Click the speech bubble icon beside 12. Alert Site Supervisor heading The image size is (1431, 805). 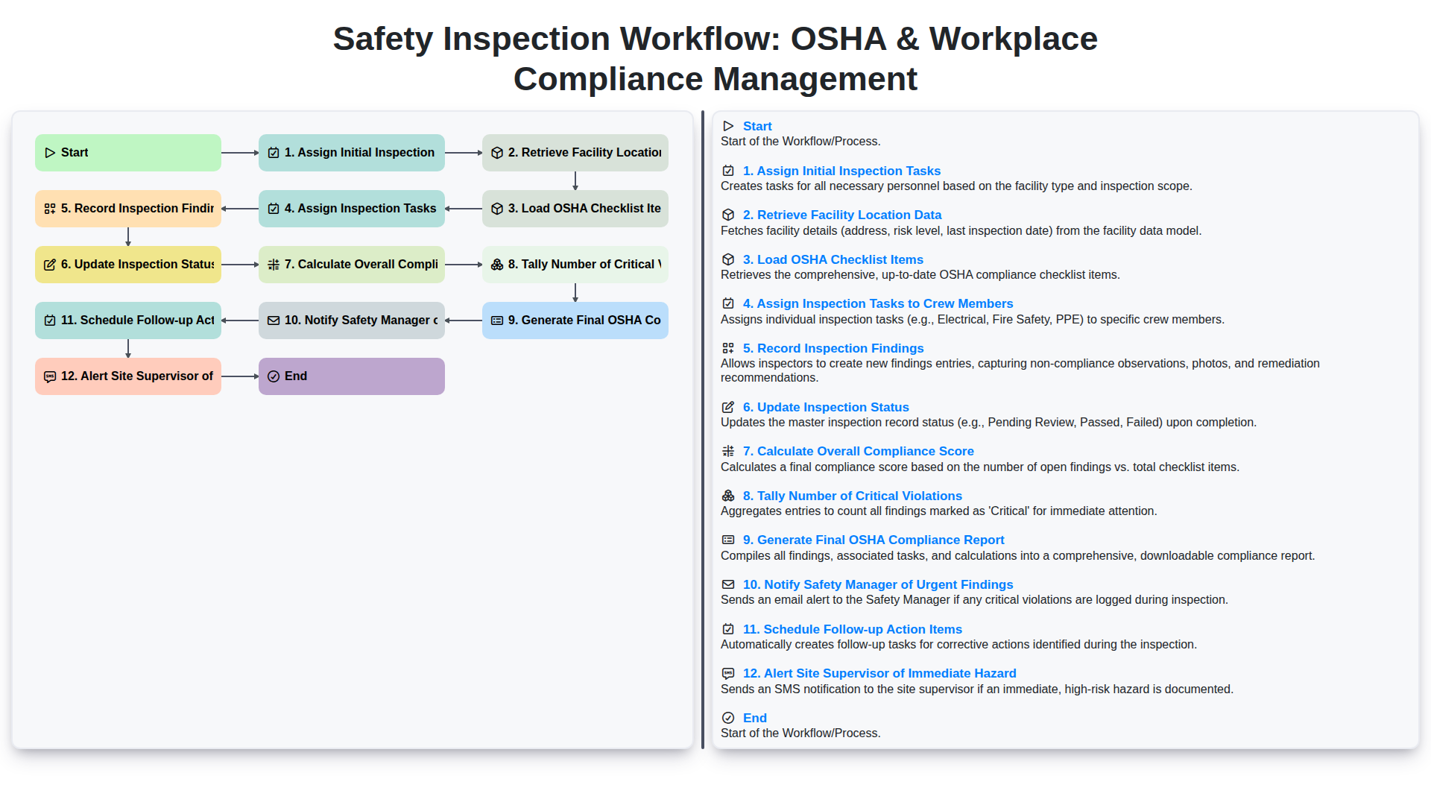[x=728, y=673]
